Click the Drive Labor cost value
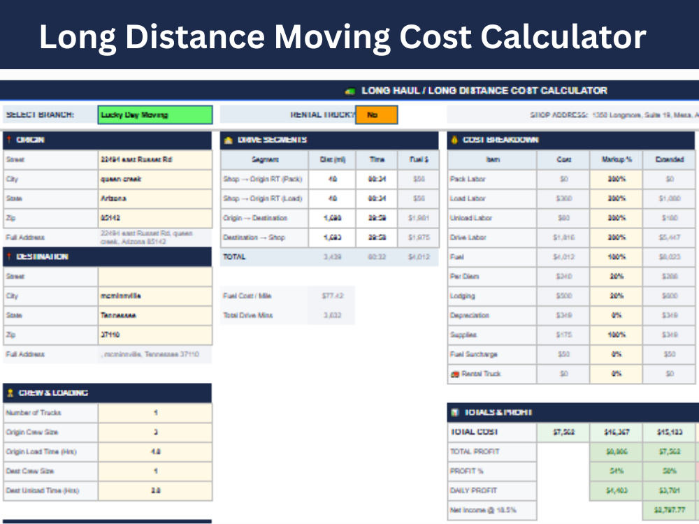Image resolution: width=699 pixels, height=524 pixels. coord(563,238)
